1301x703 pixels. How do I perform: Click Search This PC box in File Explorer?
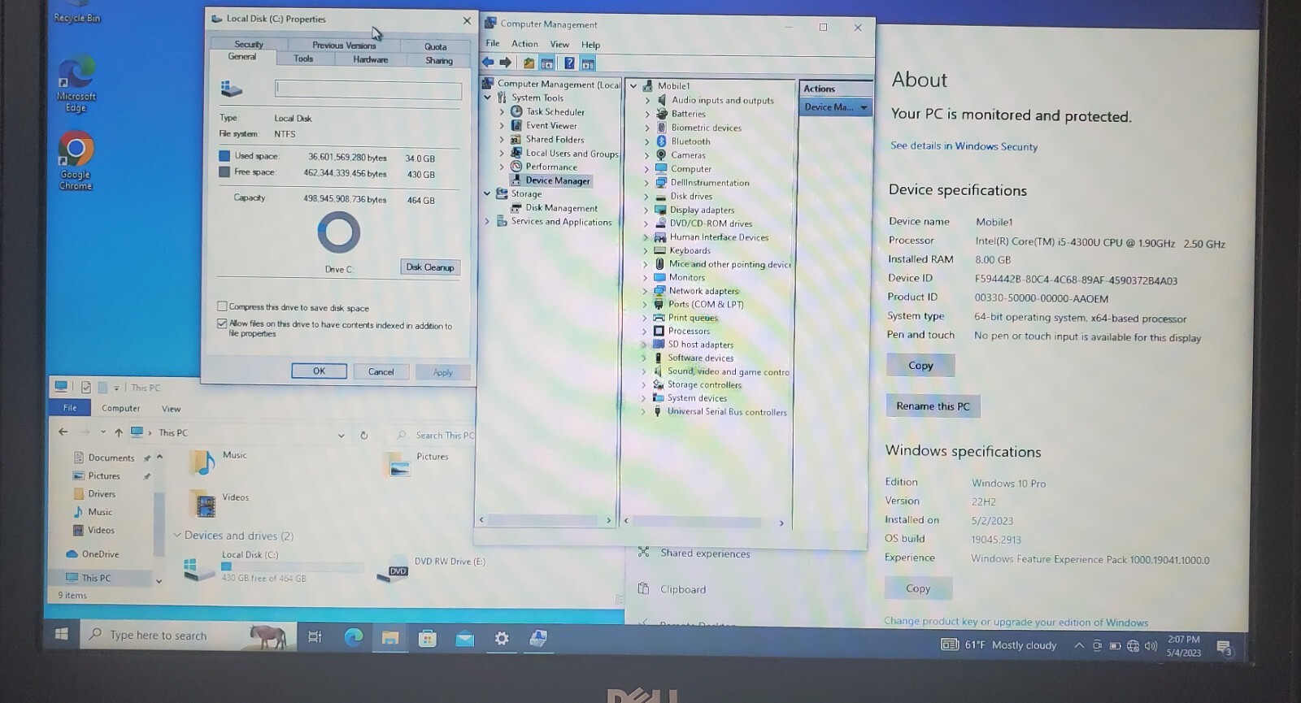point(433,436)
